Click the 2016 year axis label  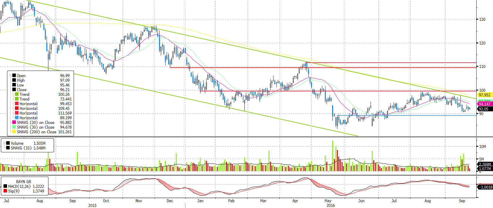coord(331,205)
